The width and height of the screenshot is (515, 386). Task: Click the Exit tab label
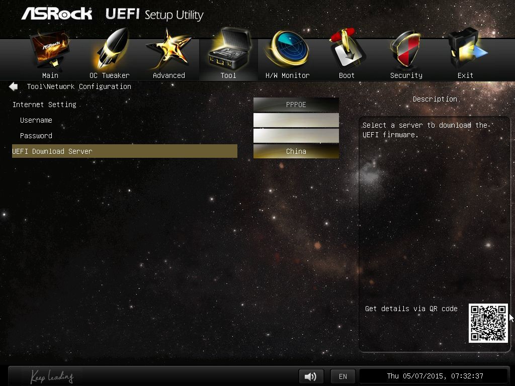[465, 75]
